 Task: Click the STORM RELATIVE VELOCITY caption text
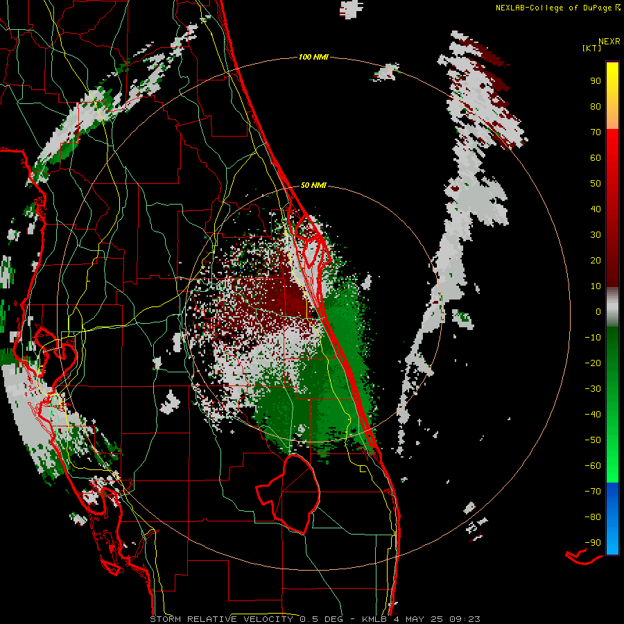pyautogui.click(x=223, y=619)
